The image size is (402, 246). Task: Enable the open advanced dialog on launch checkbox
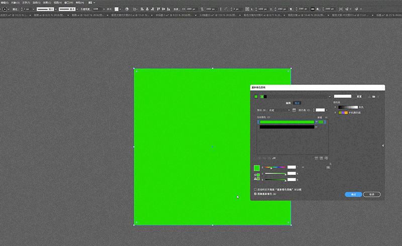click(x=255, y=189)
